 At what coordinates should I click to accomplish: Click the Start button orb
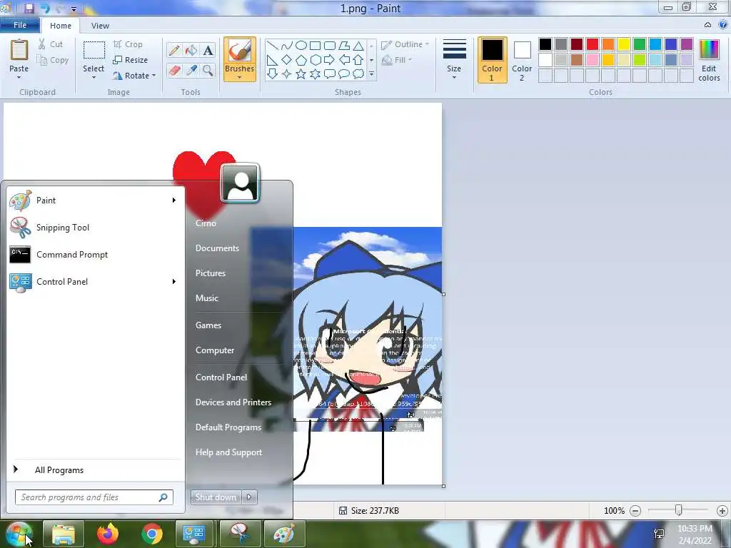pyautogui.click(x=19, y=534)
